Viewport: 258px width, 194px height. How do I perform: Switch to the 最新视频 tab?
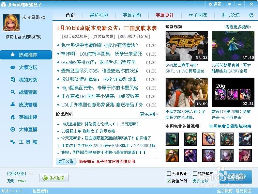(x=99, y=15)
